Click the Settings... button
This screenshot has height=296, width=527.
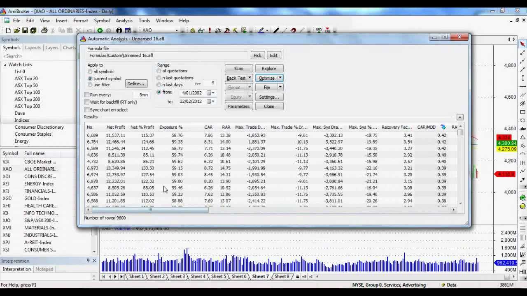(269, 97)
